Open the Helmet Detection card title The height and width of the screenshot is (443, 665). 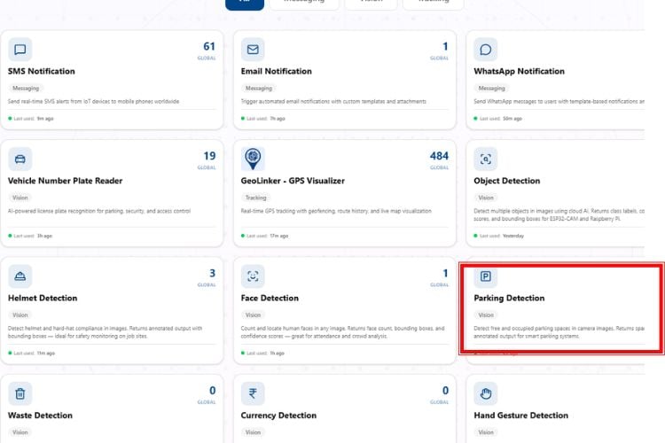coord(43,298)
